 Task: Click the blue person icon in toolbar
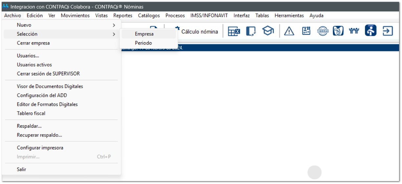[371, 30]
